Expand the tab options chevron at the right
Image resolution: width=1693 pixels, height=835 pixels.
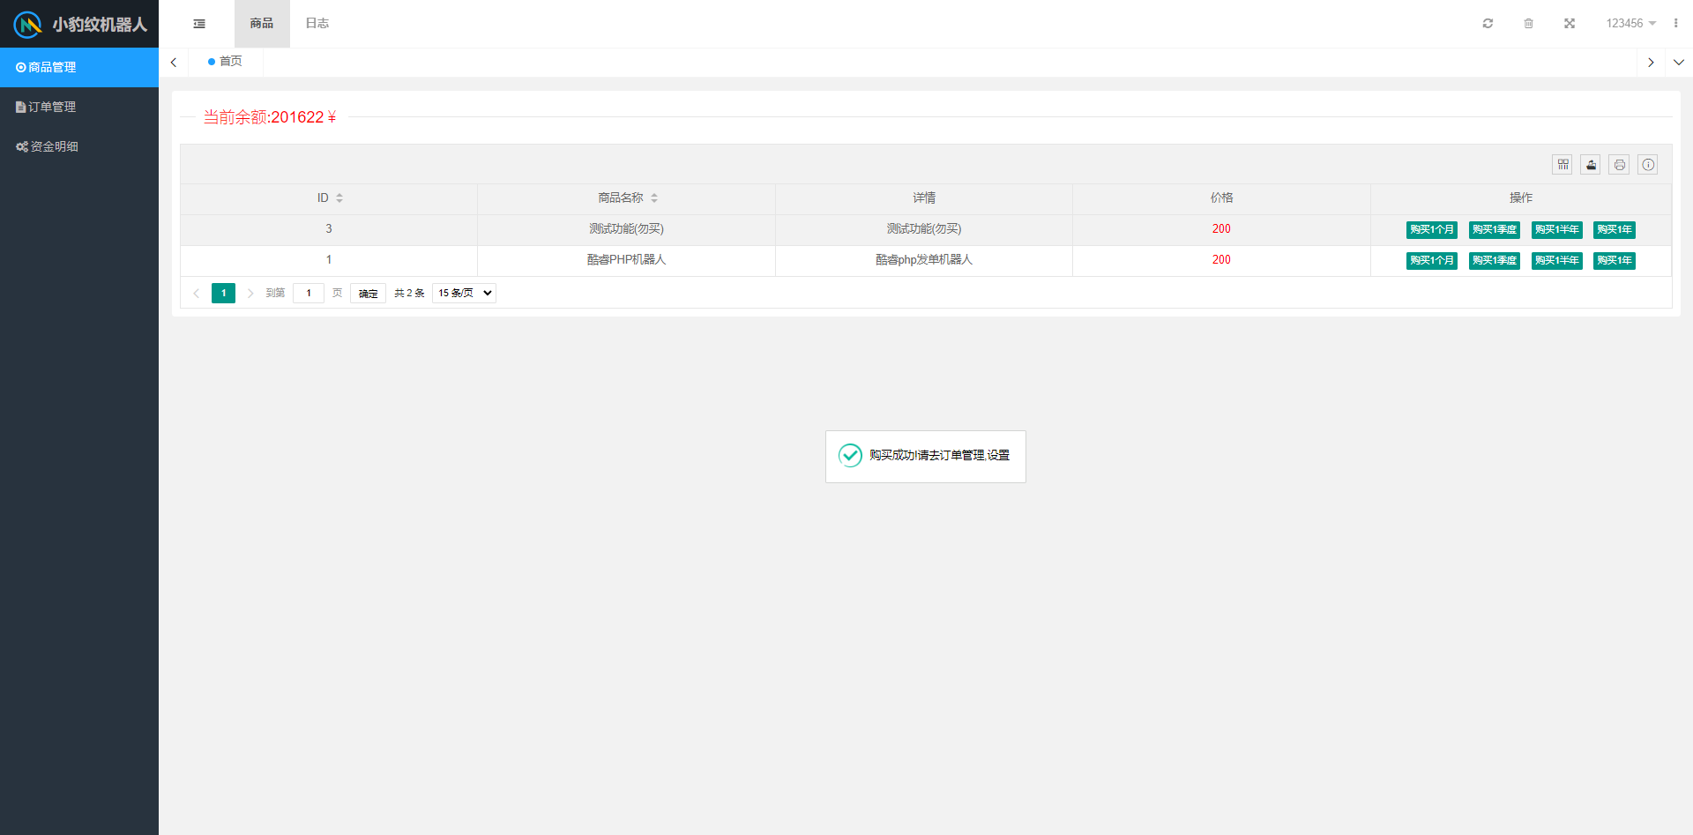[1679, 63]
